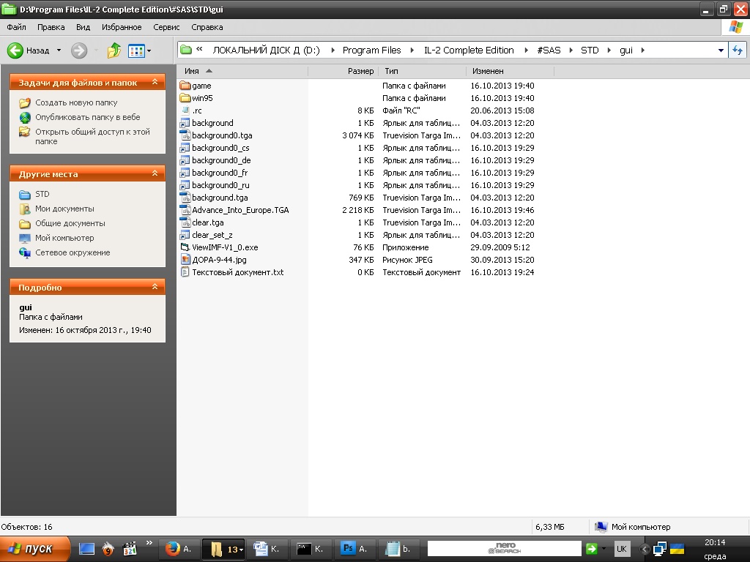
Task: Click the green Nero Search go arrow
Action: click(x=591, y=549)
